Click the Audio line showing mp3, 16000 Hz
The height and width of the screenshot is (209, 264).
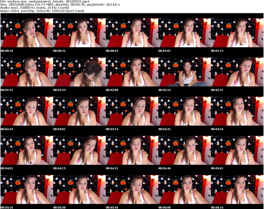35,8
